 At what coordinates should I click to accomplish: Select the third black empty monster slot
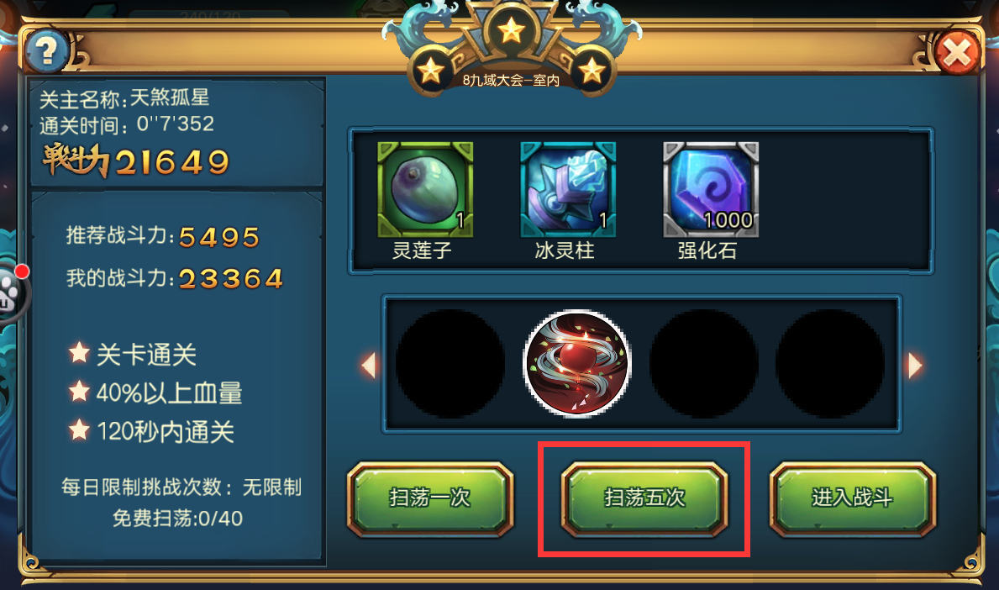pos(703,364)
